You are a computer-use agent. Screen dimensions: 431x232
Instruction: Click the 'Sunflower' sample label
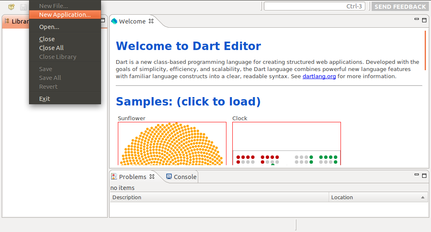[131, 119]
